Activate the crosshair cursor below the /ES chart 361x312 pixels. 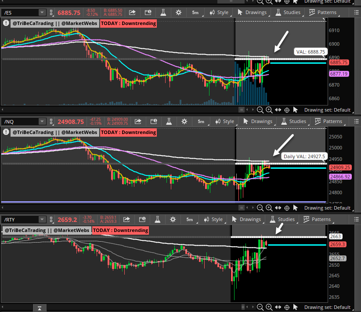point(287,110)
